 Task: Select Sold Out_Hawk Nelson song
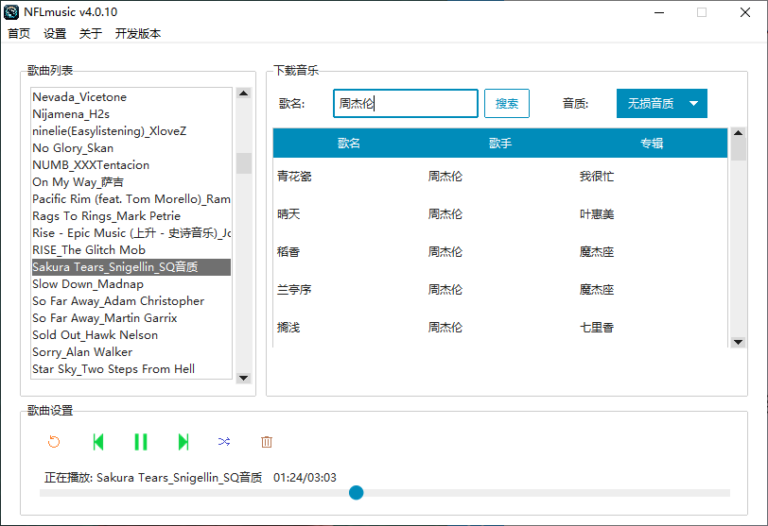[x=131, y=335]
